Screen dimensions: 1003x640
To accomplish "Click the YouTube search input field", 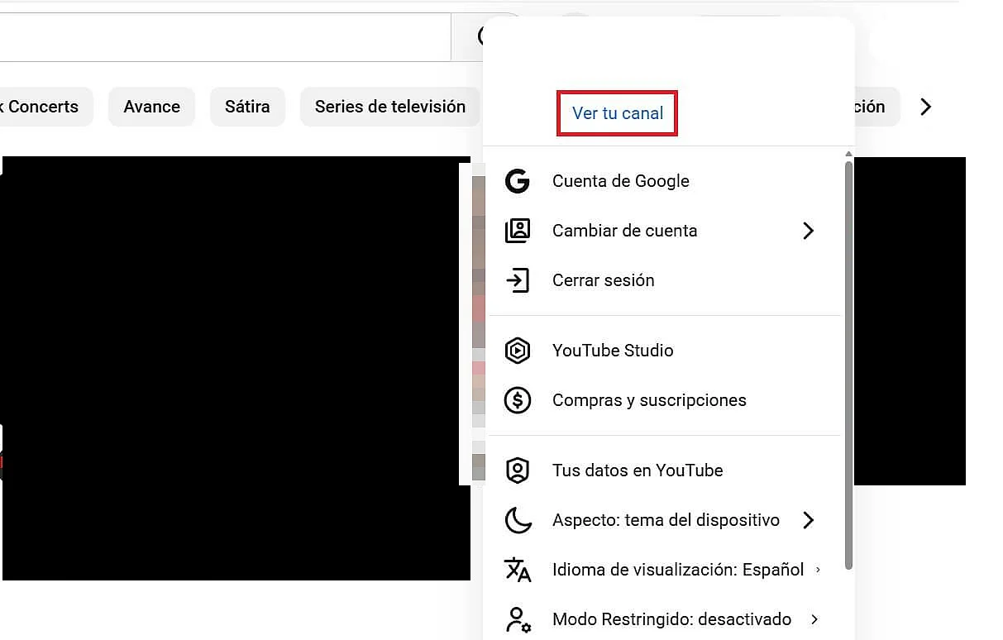I will coord(225,36).
